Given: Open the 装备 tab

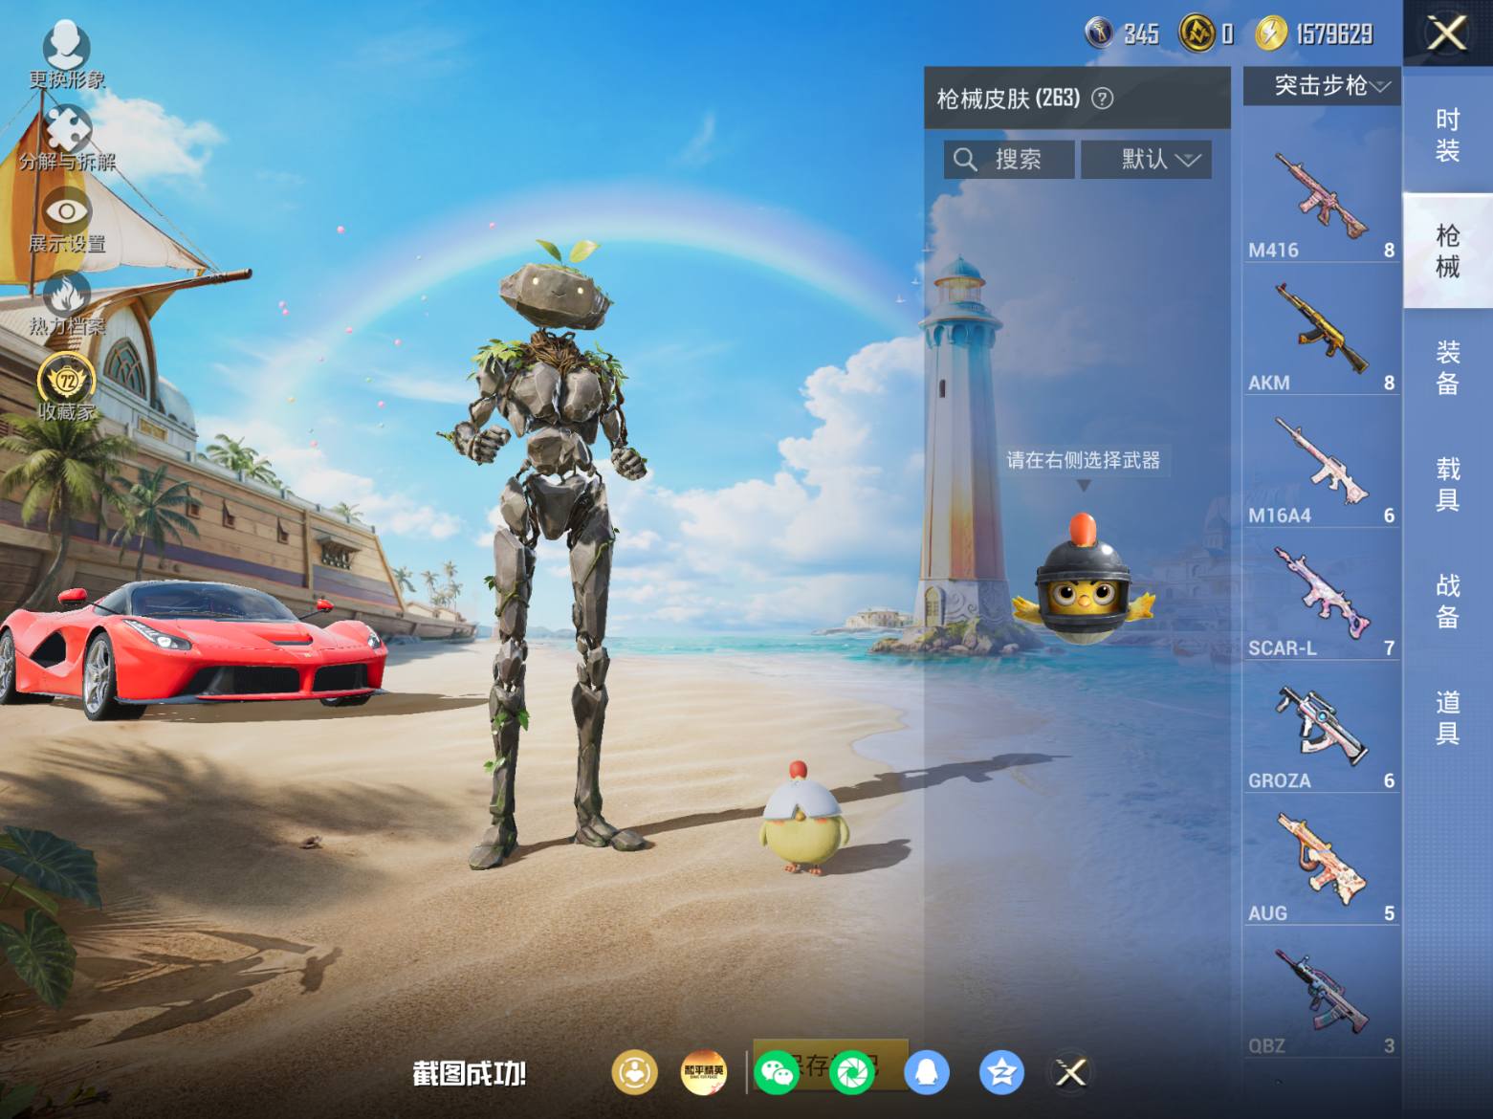Looking at the screenshot, I should click(x=1447, y=367).
